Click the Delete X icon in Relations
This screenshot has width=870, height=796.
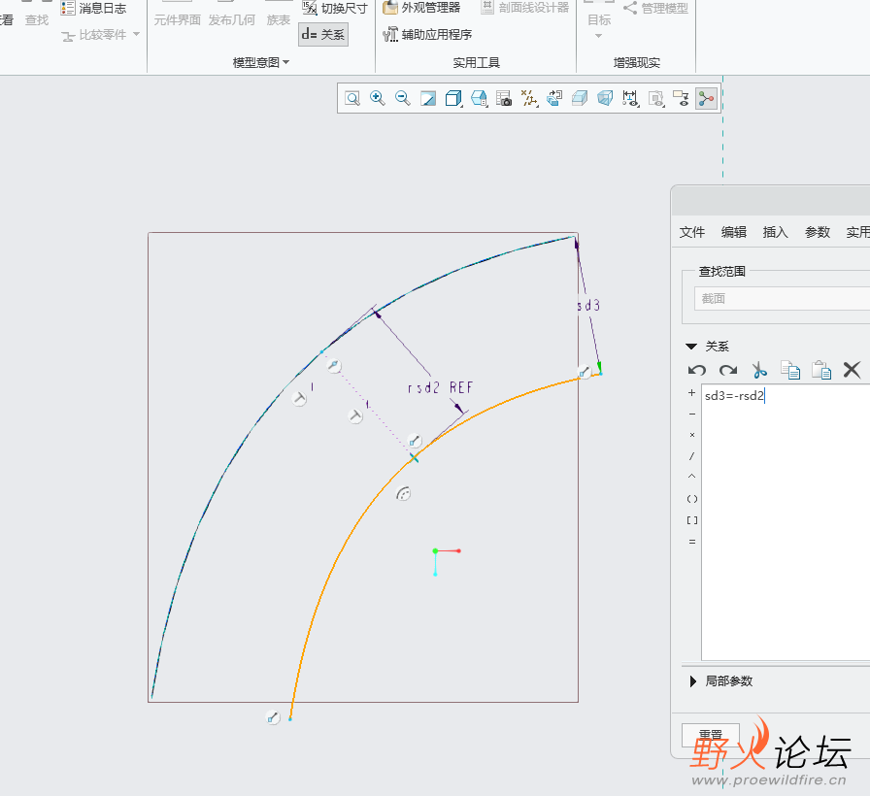click(x=852, y=370)
